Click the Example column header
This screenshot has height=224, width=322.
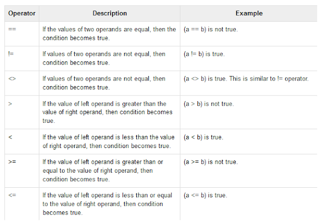click(x=248, y=13)
